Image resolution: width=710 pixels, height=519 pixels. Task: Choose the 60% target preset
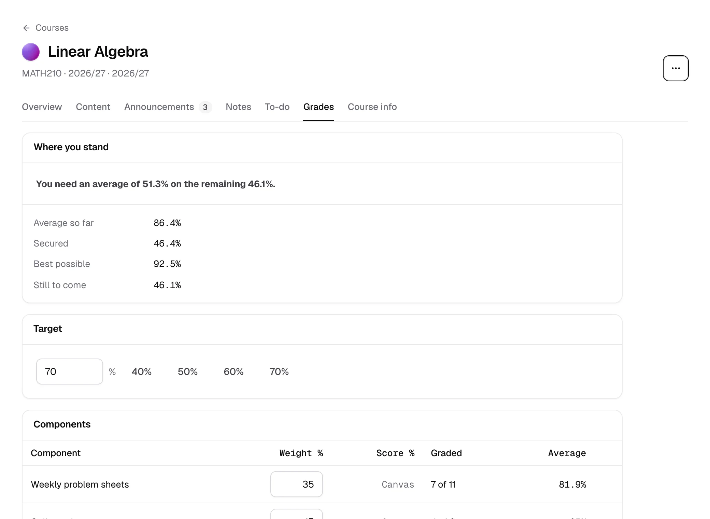[233, 371]
